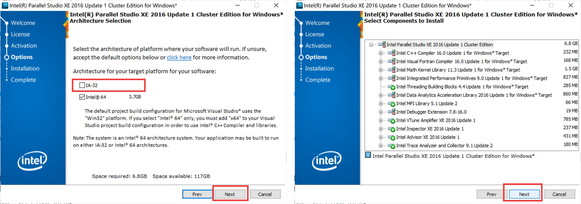Click the Intel MPI Library component icon
The width and height of the screenshot is (581, 204).
[x=391, y=104]
